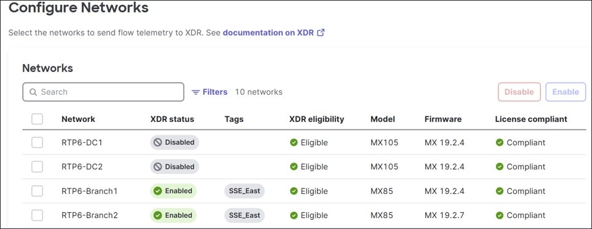Click the XDR status column header
Screen dimensions: 592x229
pyautogui.click(x=172, y=119)
